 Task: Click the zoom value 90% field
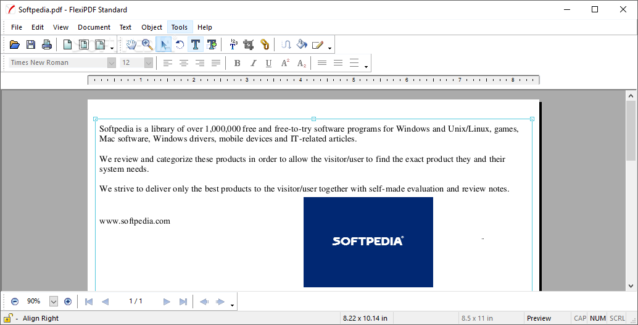coord(34,302)
